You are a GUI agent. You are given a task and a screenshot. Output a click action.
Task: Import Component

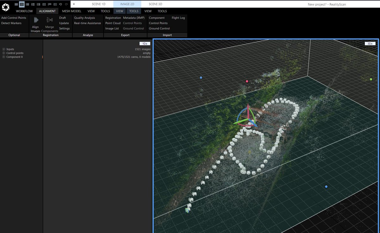pyautogui.click(x=157, y=18)
